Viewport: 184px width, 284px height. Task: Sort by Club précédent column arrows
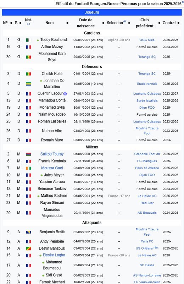pos(159,23)
